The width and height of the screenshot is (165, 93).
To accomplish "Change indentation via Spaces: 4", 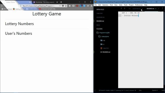I will click(155, 90).
